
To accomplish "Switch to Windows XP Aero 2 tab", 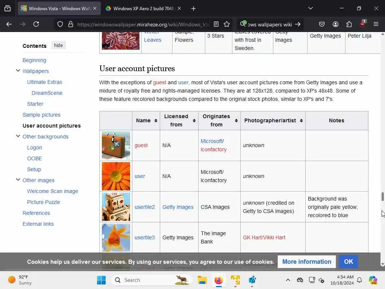I will (143, 8).
